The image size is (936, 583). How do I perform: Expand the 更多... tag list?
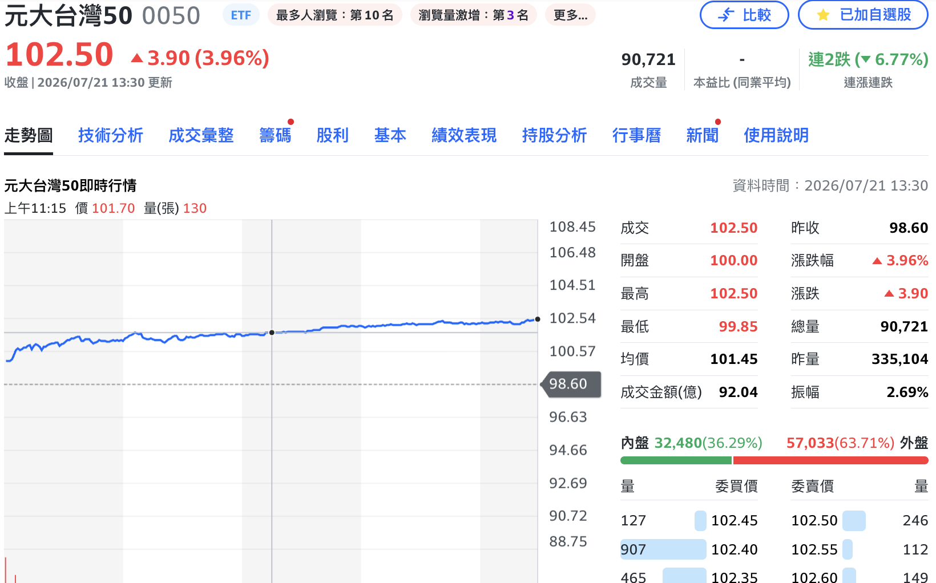point(570,15)
